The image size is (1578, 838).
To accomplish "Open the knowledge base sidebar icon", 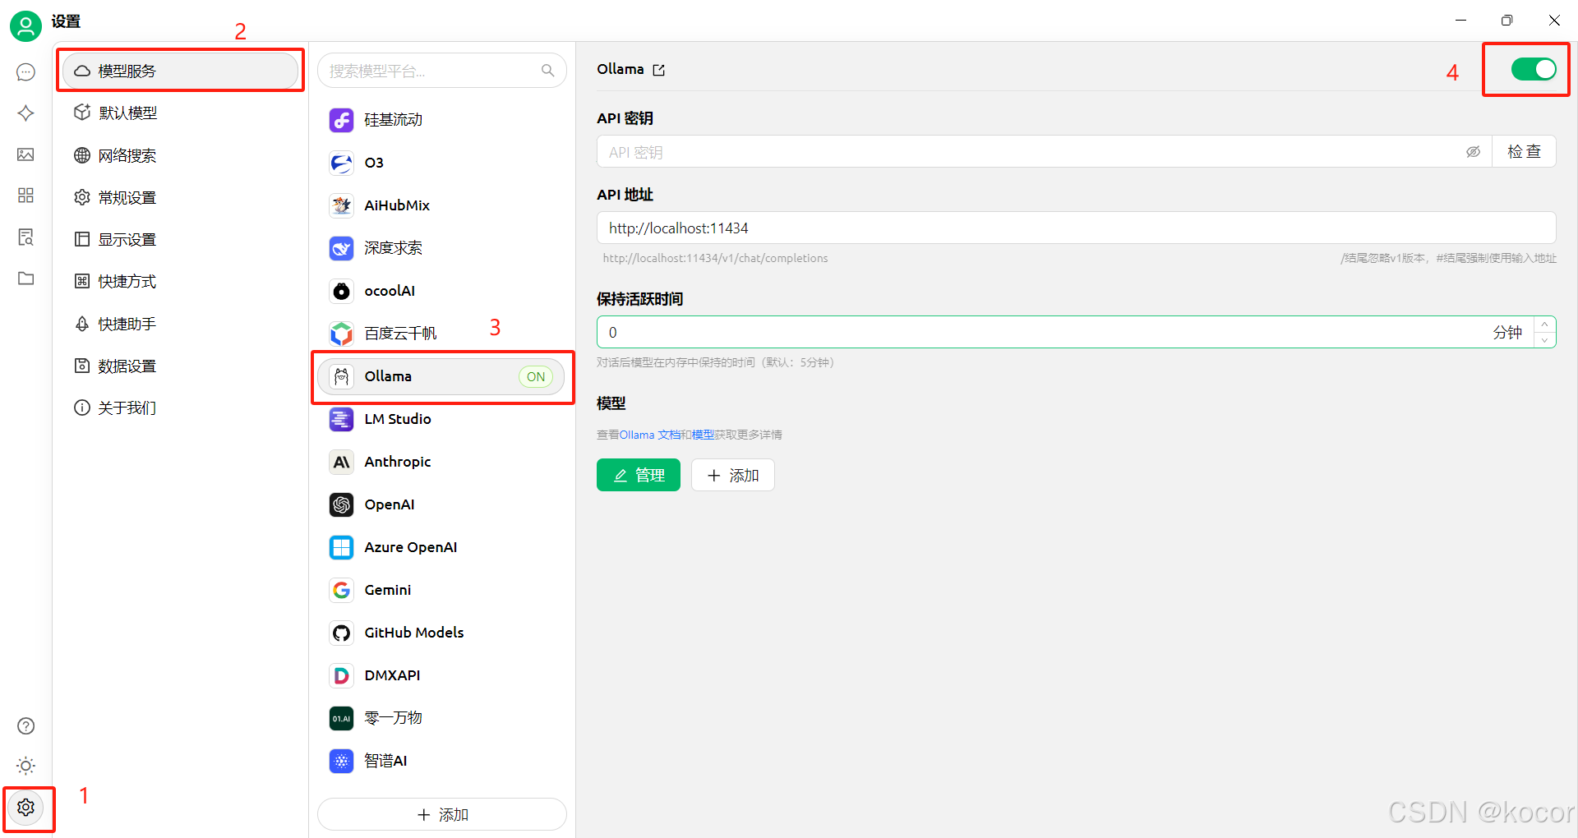I will click(x=25, y=237).
